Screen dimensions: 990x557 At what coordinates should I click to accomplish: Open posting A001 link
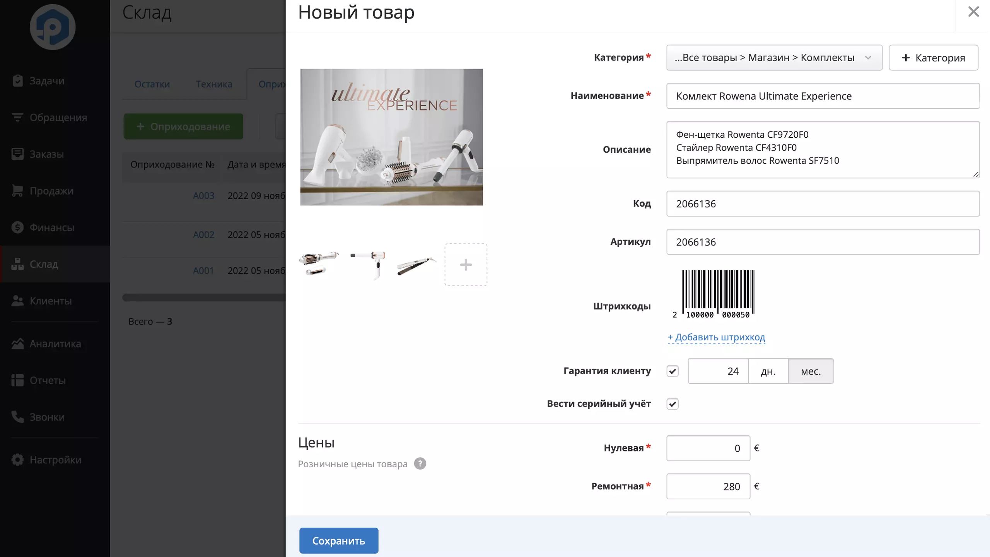coord(203,271)
